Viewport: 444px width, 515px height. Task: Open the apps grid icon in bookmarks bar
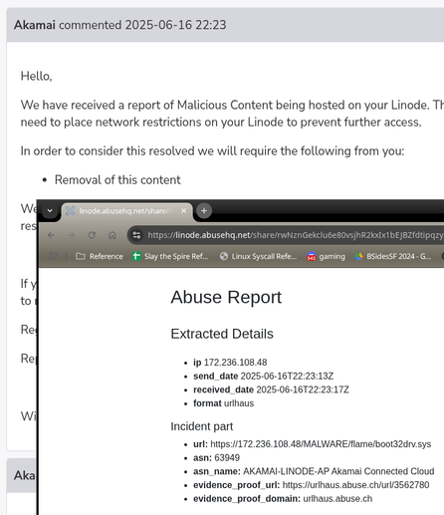click(x=54, y=256)
